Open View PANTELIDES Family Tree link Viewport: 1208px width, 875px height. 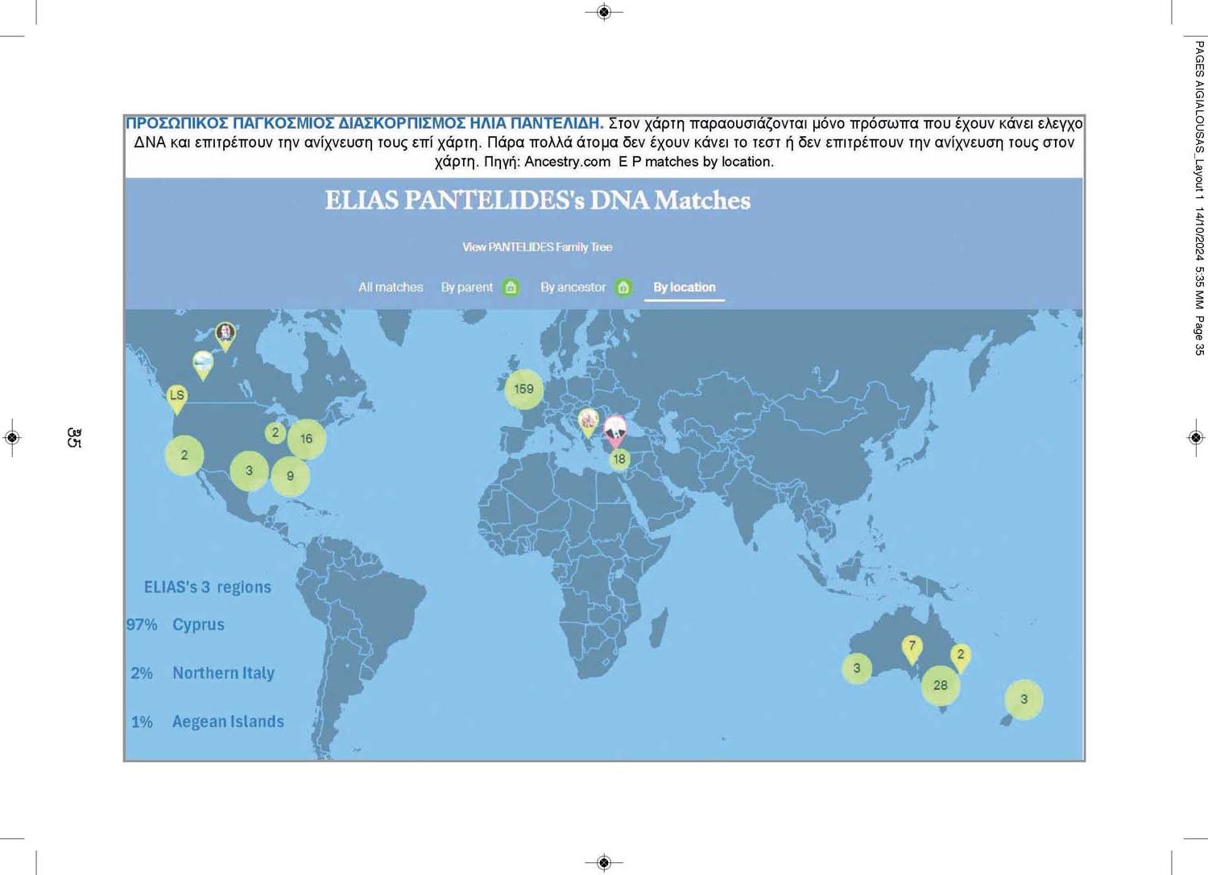[x=537, y=247]
